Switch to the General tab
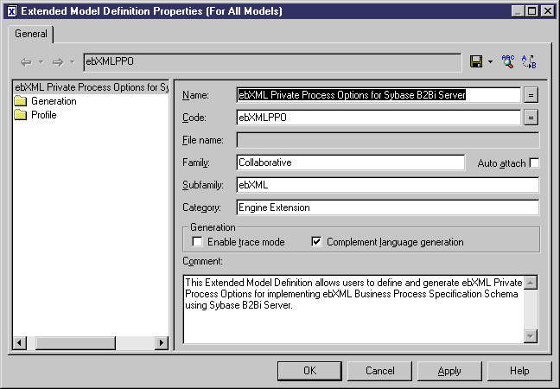Screen dimensions: 560x389 click(x=31, y=34)
